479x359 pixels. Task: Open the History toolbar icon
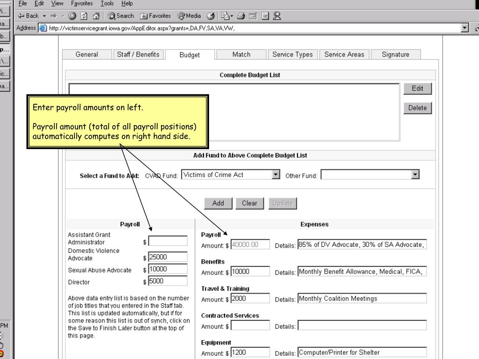point(210,15)
